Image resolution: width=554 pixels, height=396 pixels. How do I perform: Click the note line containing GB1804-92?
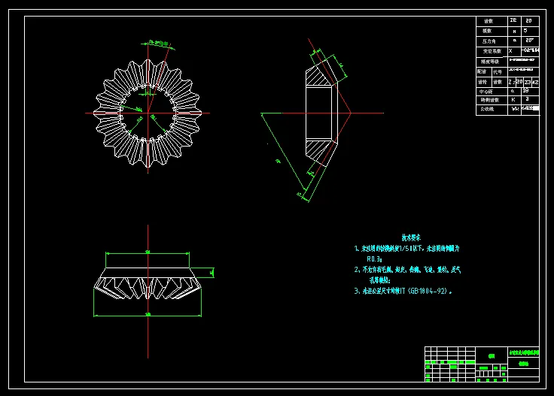click(403, 291)
